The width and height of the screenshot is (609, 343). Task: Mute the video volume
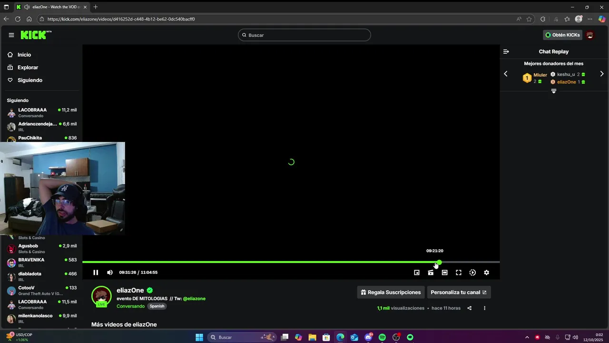[110, 272]
